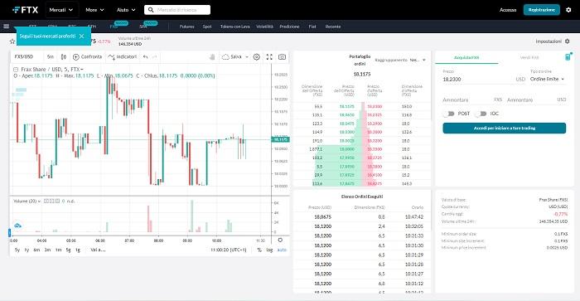Click the Salva cloud save button

232,56
